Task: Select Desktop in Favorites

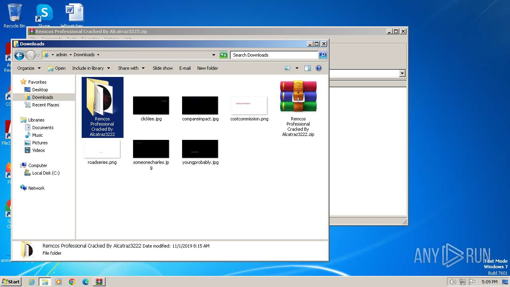Action: (x=40, y=90)
